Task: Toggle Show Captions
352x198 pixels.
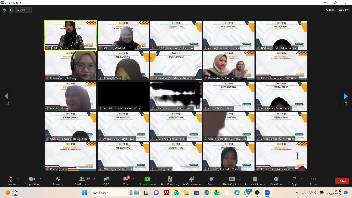Action: click(x=232, y=181)
